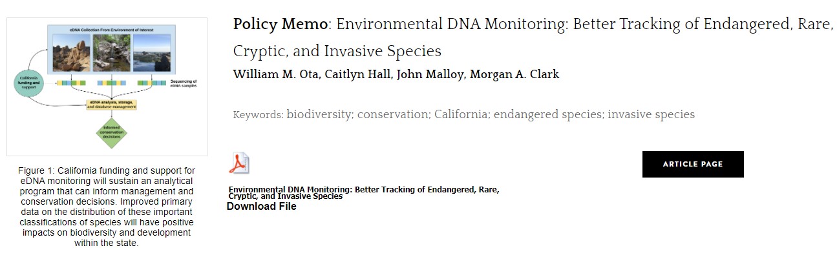Click the Keywords line text

tap(463, 115)
